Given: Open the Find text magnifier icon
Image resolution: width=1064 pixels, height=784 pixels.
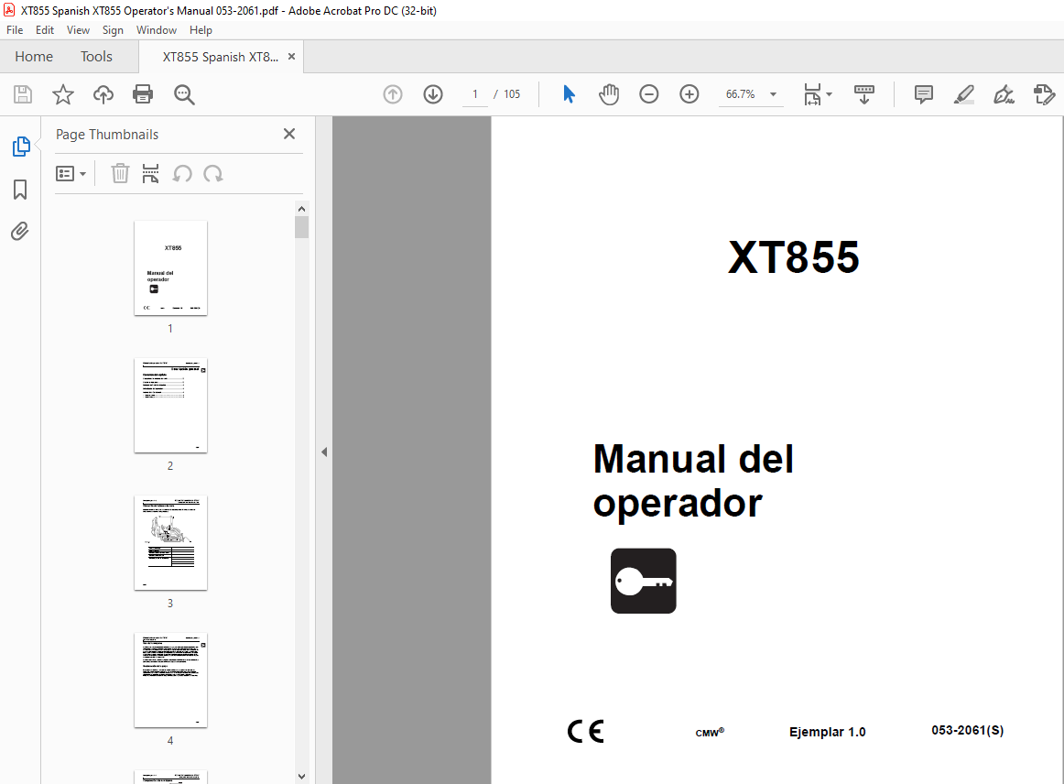Looking at the screenshot, I should pos(184,94).
